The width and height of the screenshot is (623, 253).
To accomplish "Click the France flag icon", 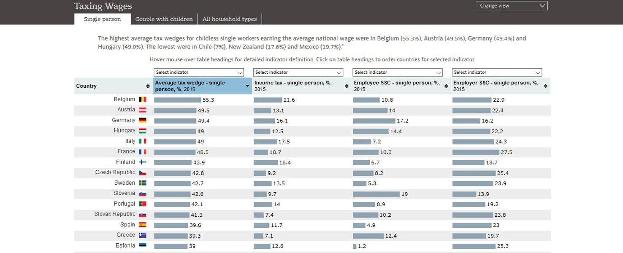I will click(143, 151).
